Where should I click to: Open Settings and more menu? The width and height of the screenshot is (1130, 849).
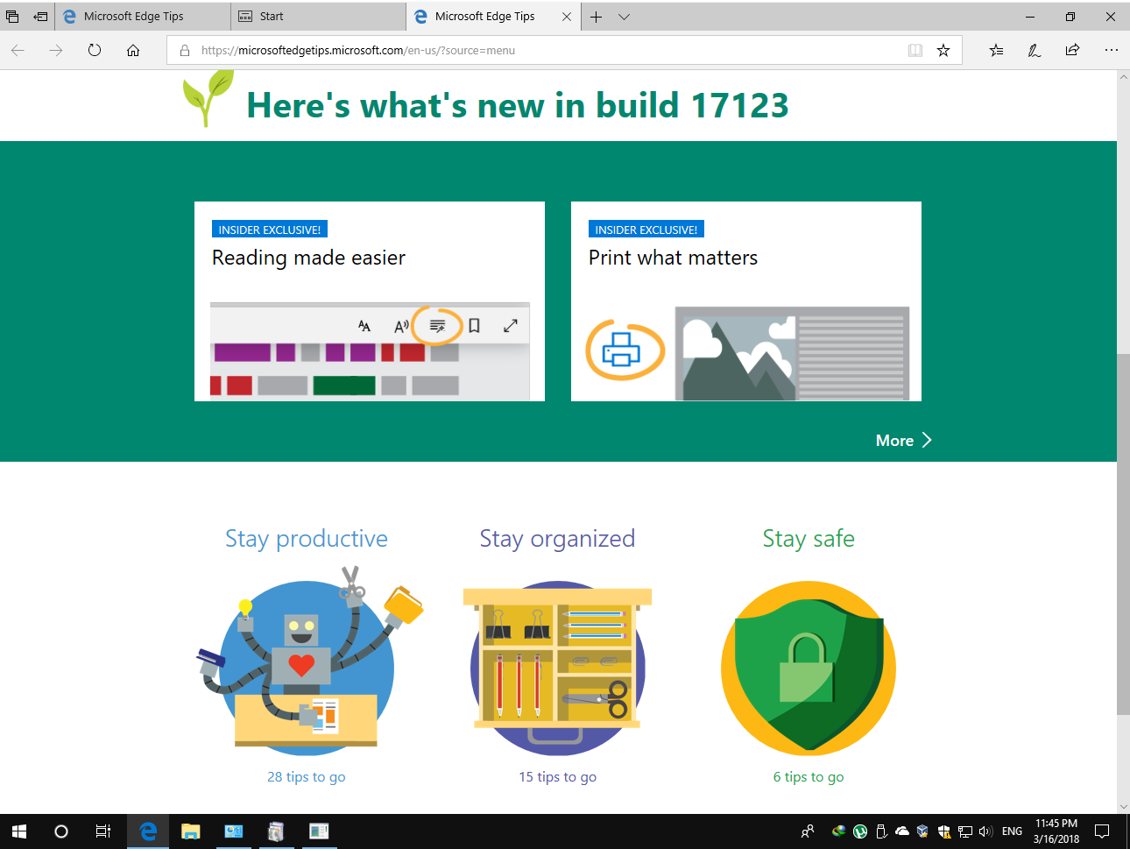[1111, 51]
